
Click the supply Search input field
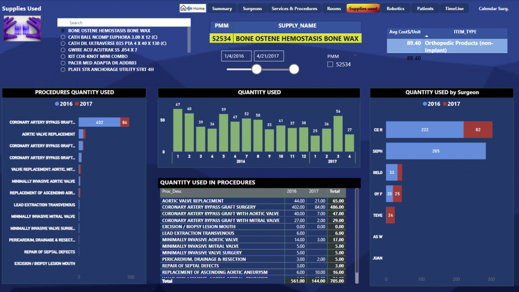click(124, 23)
